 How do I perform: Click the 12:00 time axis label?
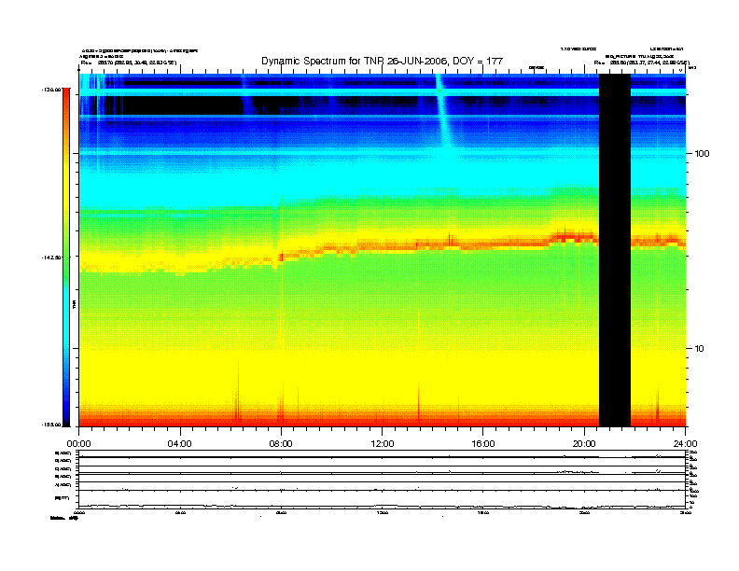point(383,444)
